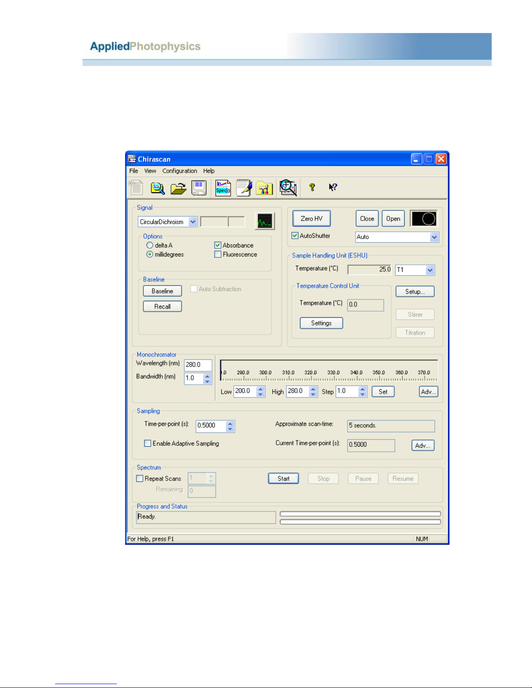
Task: Click the open folder toolbar icon
Action: (178, 188)
